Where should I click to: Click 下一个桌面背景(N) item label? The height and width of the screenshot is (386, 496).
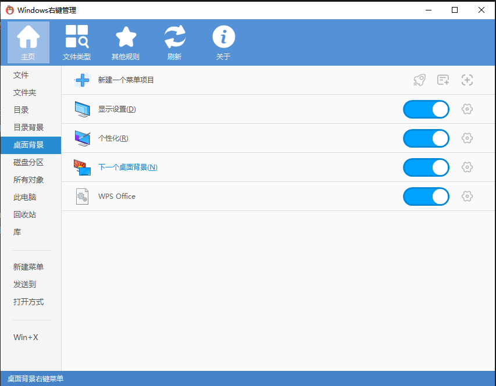pyautogui.click(x=128, y=167)
